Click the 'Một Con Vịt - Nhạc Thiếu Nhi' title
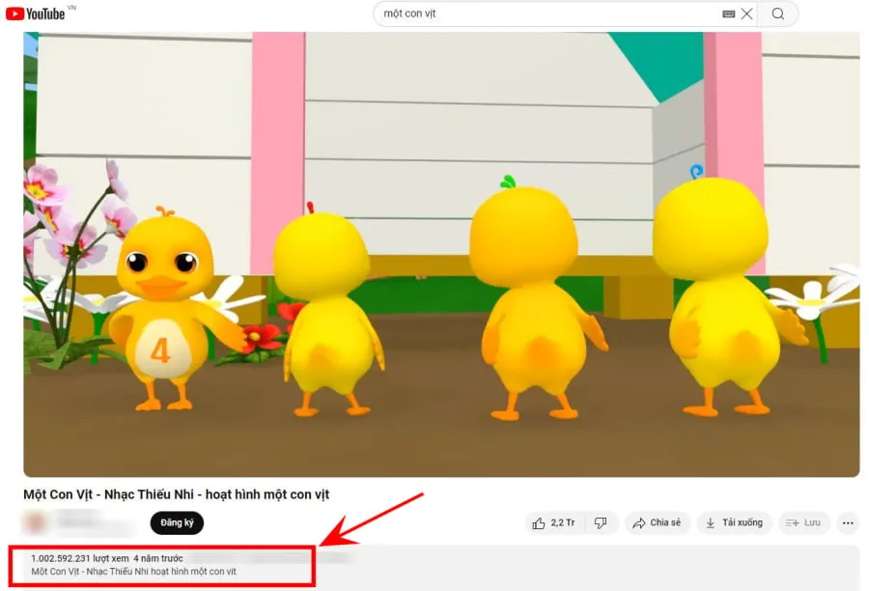Image resolution: width=869 pixels, height=591 pixels. [x=176, y=493]
